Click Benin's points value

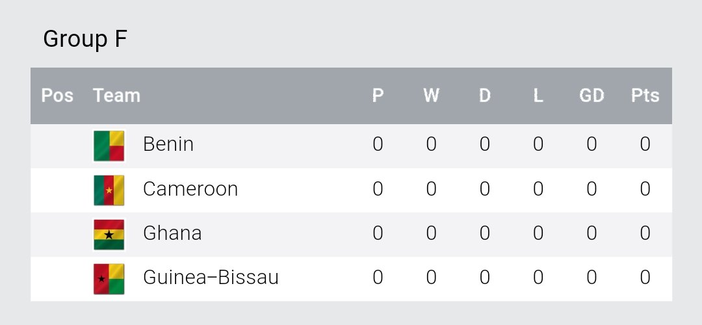point(645,144)
